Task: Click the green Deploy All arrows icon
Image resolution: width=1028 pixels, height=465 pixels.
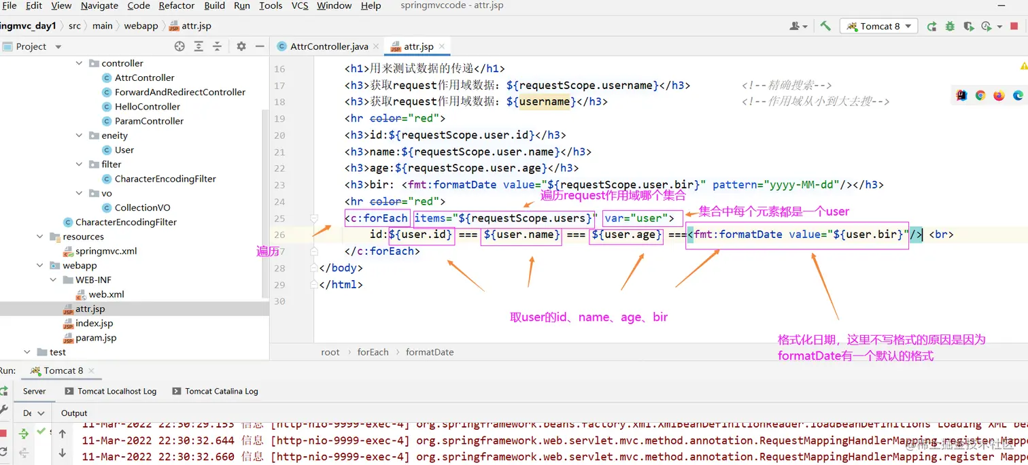Action: 23,433
